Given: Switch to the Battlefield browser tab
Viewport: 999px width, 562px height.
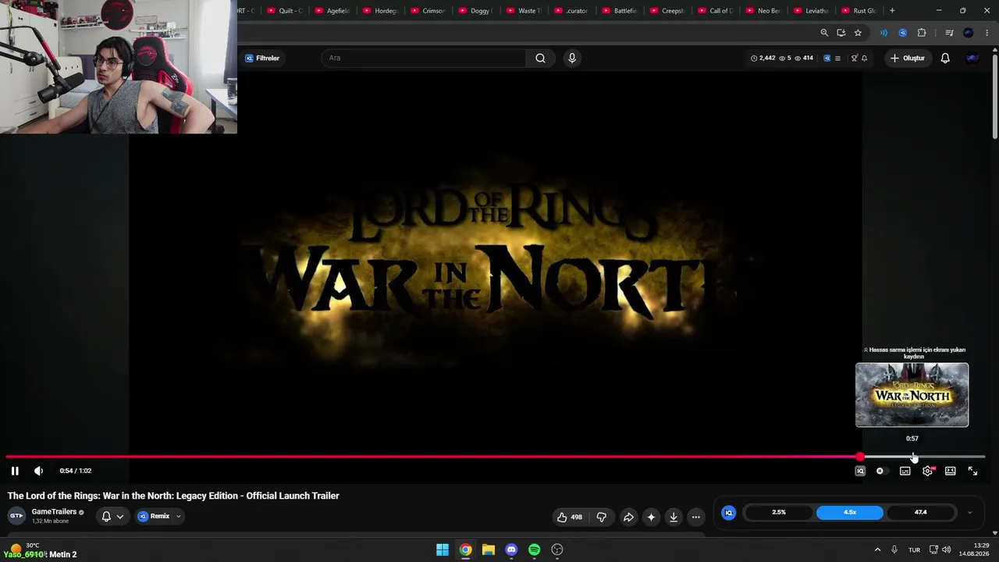Looking at the screenshot, I should point(620,11).
